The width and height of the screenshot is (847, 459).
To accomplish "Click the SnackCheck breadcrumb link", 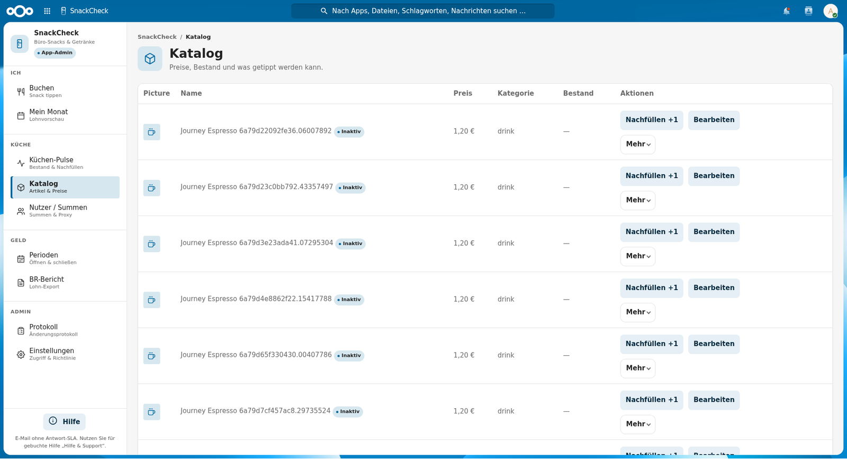I will (157, 37).
